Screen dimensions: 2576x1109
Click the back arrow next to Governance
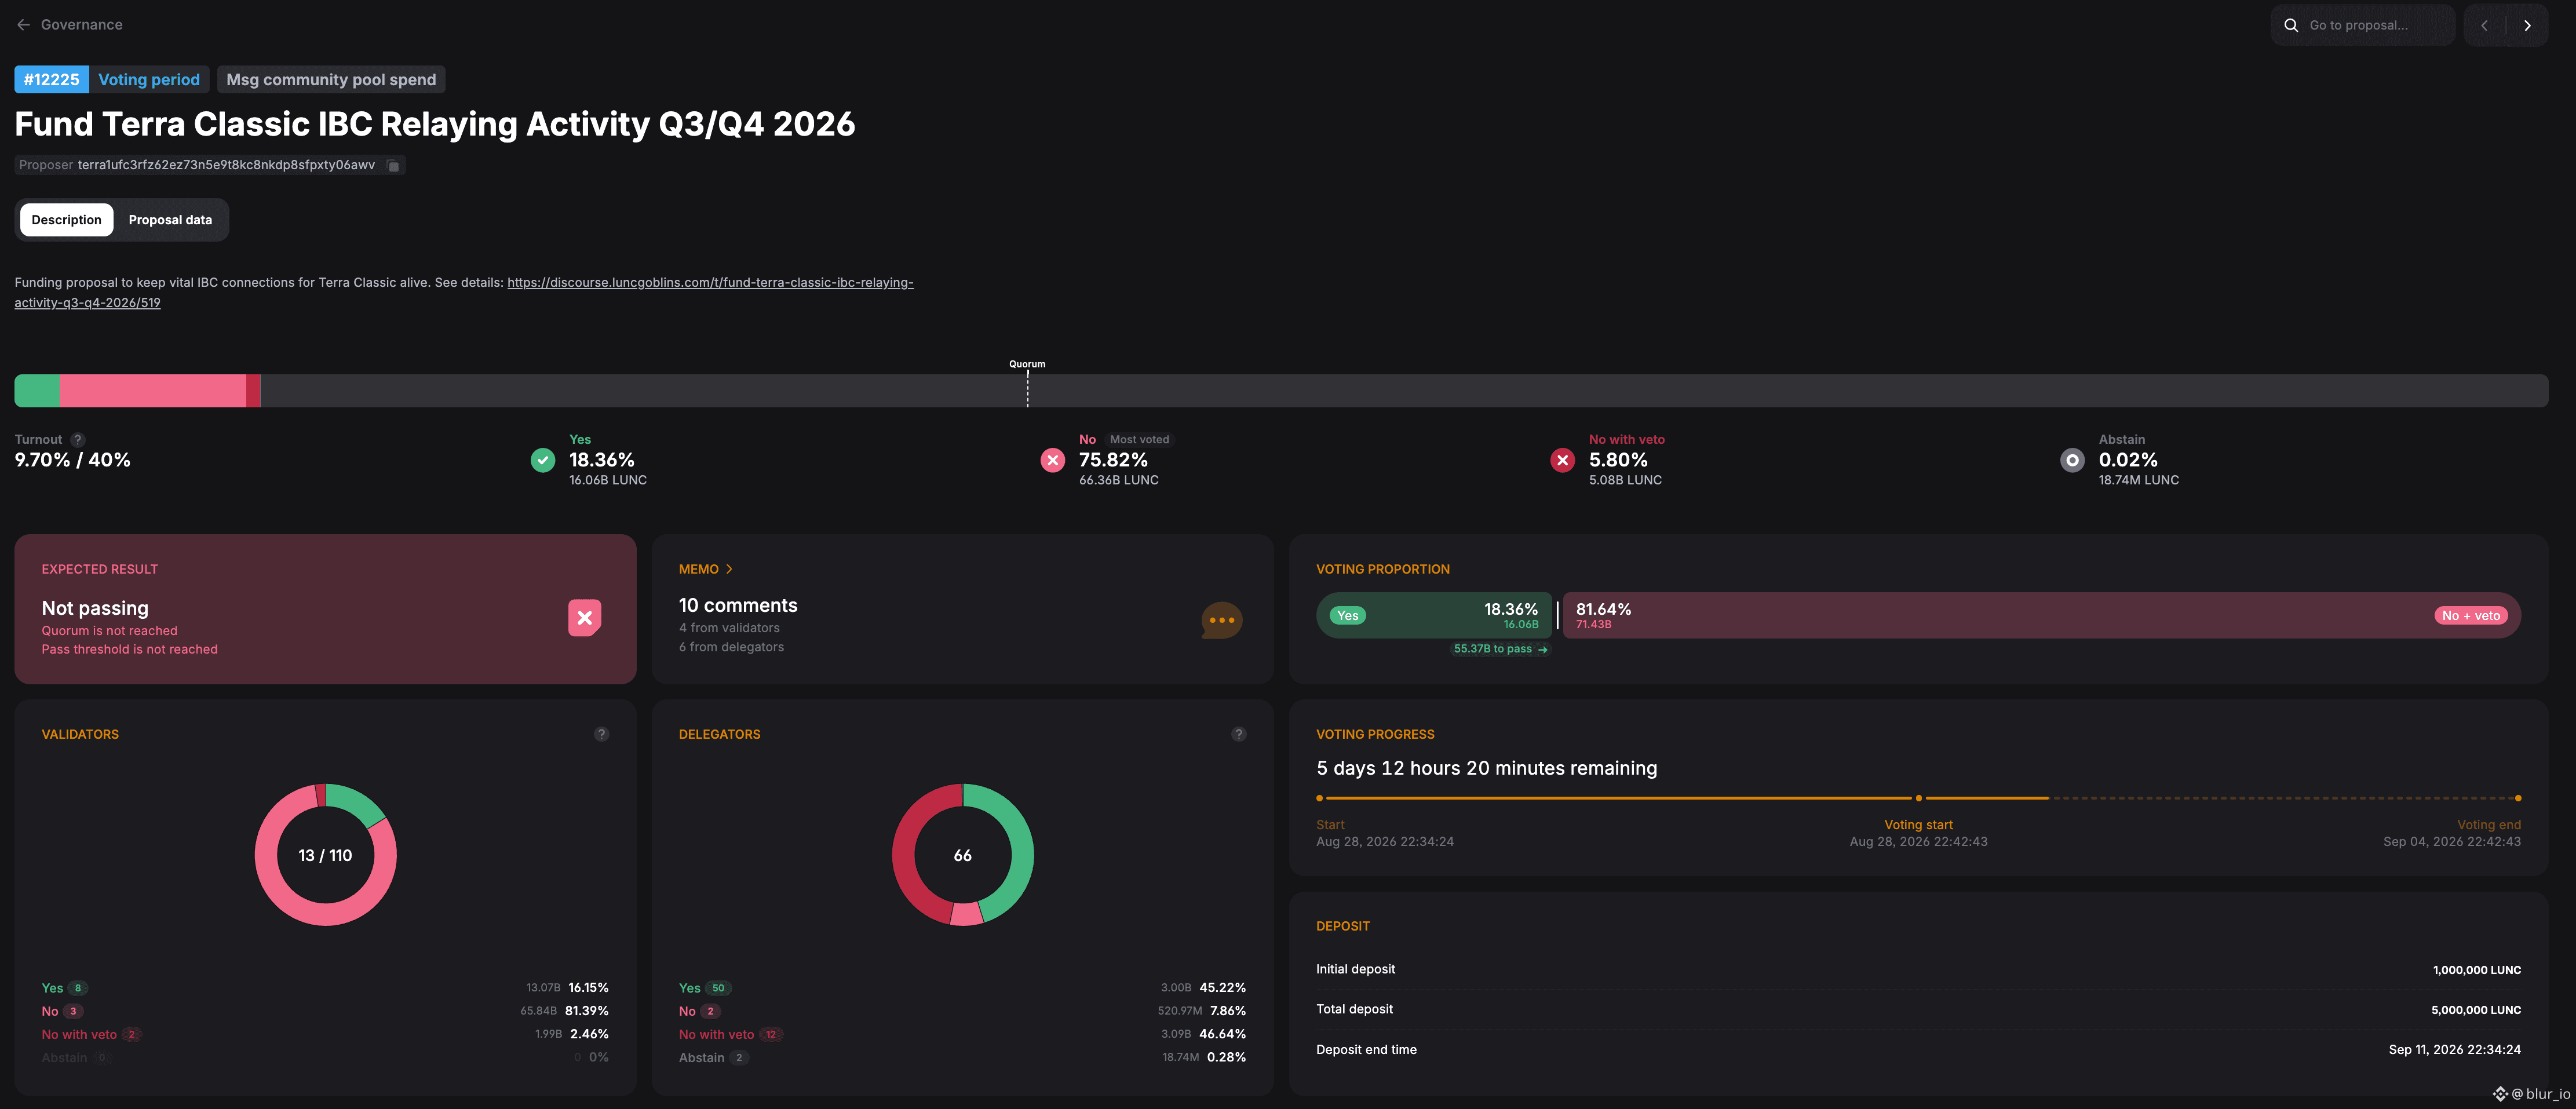(x=23, y=25)
